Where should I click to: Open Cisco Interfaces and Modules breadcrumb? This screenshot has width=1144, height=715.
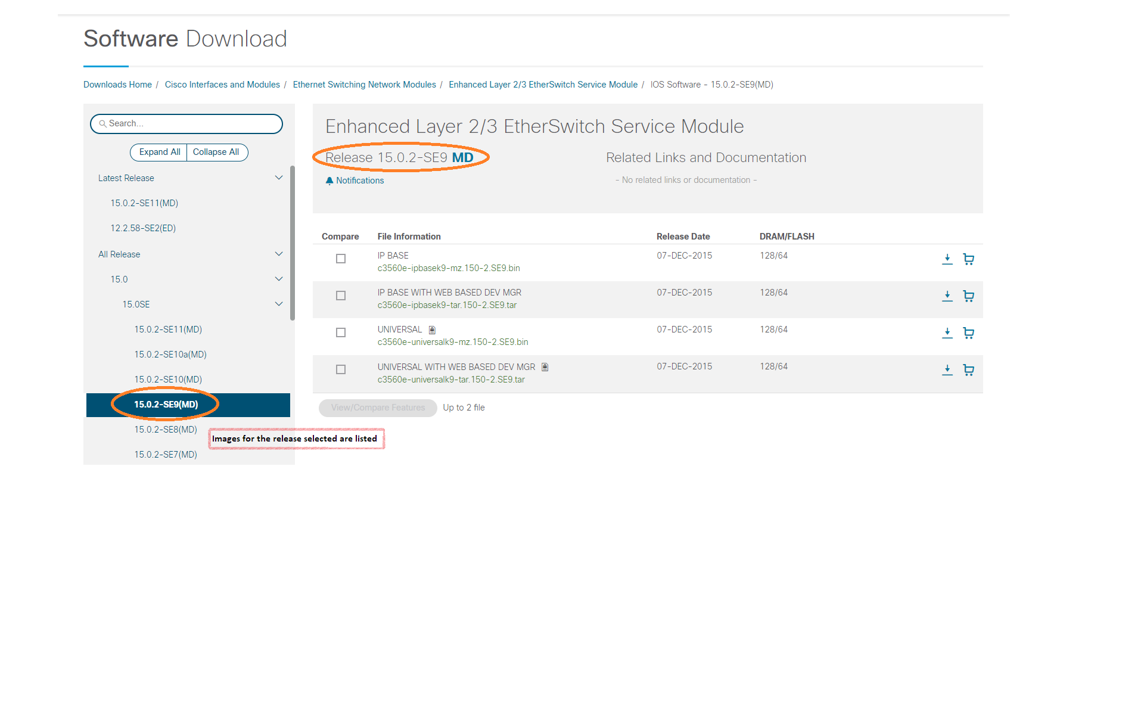tap(222, 85)
